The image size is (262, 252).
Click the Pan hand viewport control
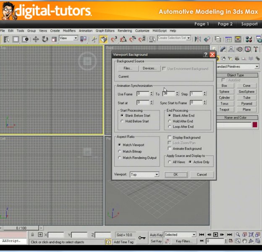[244, 241]
